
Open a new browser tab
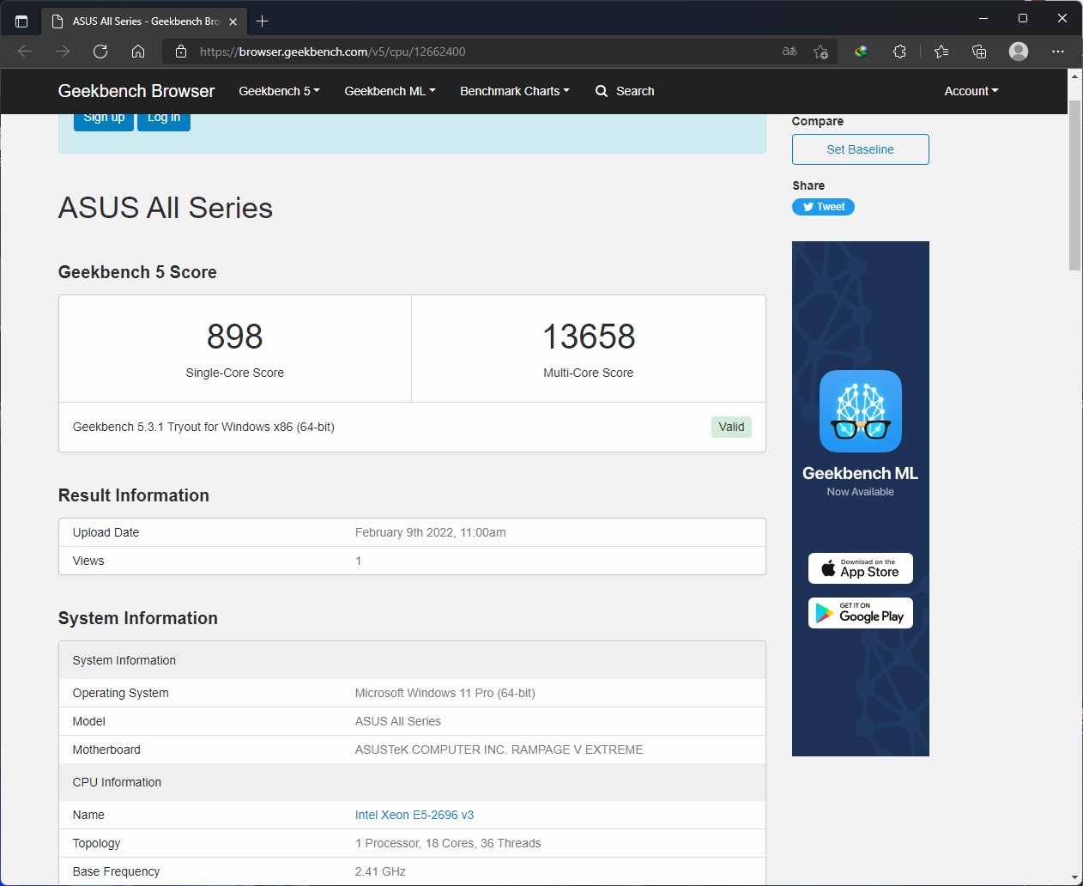point(263,21)
